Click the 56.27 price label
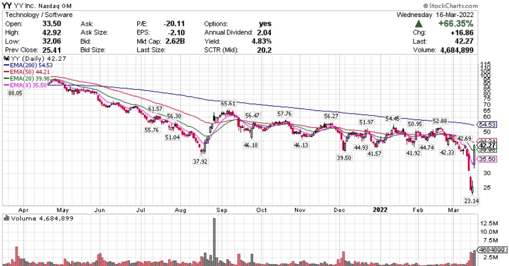This screenshot has height=266, width=509. point(331,116)
